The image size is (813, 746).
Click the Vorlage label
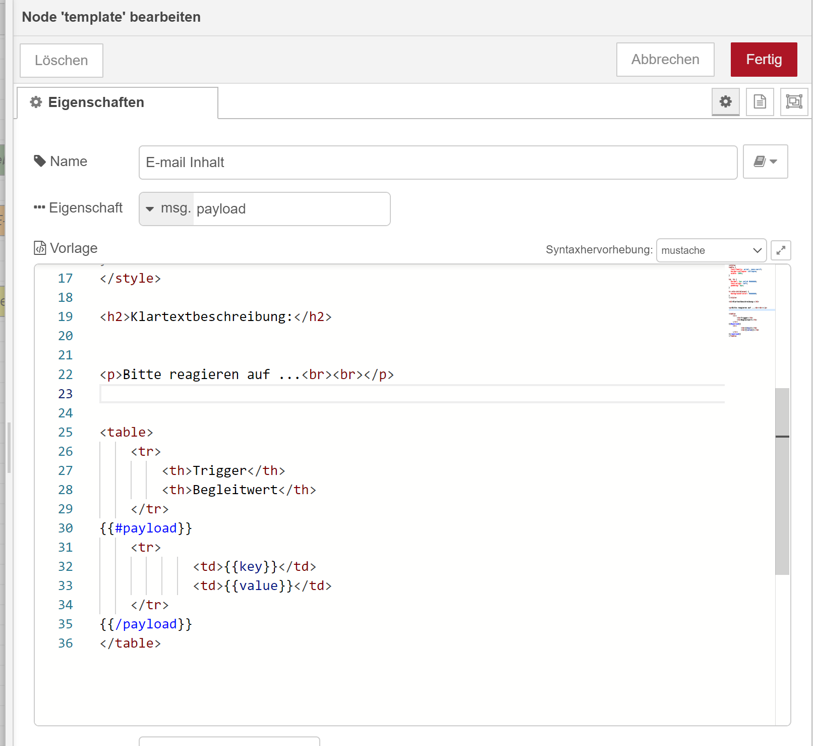pos(66,248)
